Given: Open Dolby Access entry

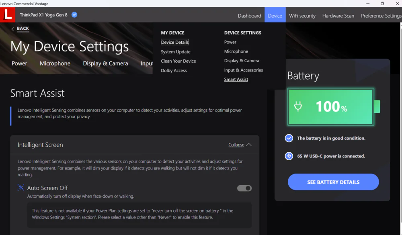Looking at the screenshot, I should click(174, 70).
